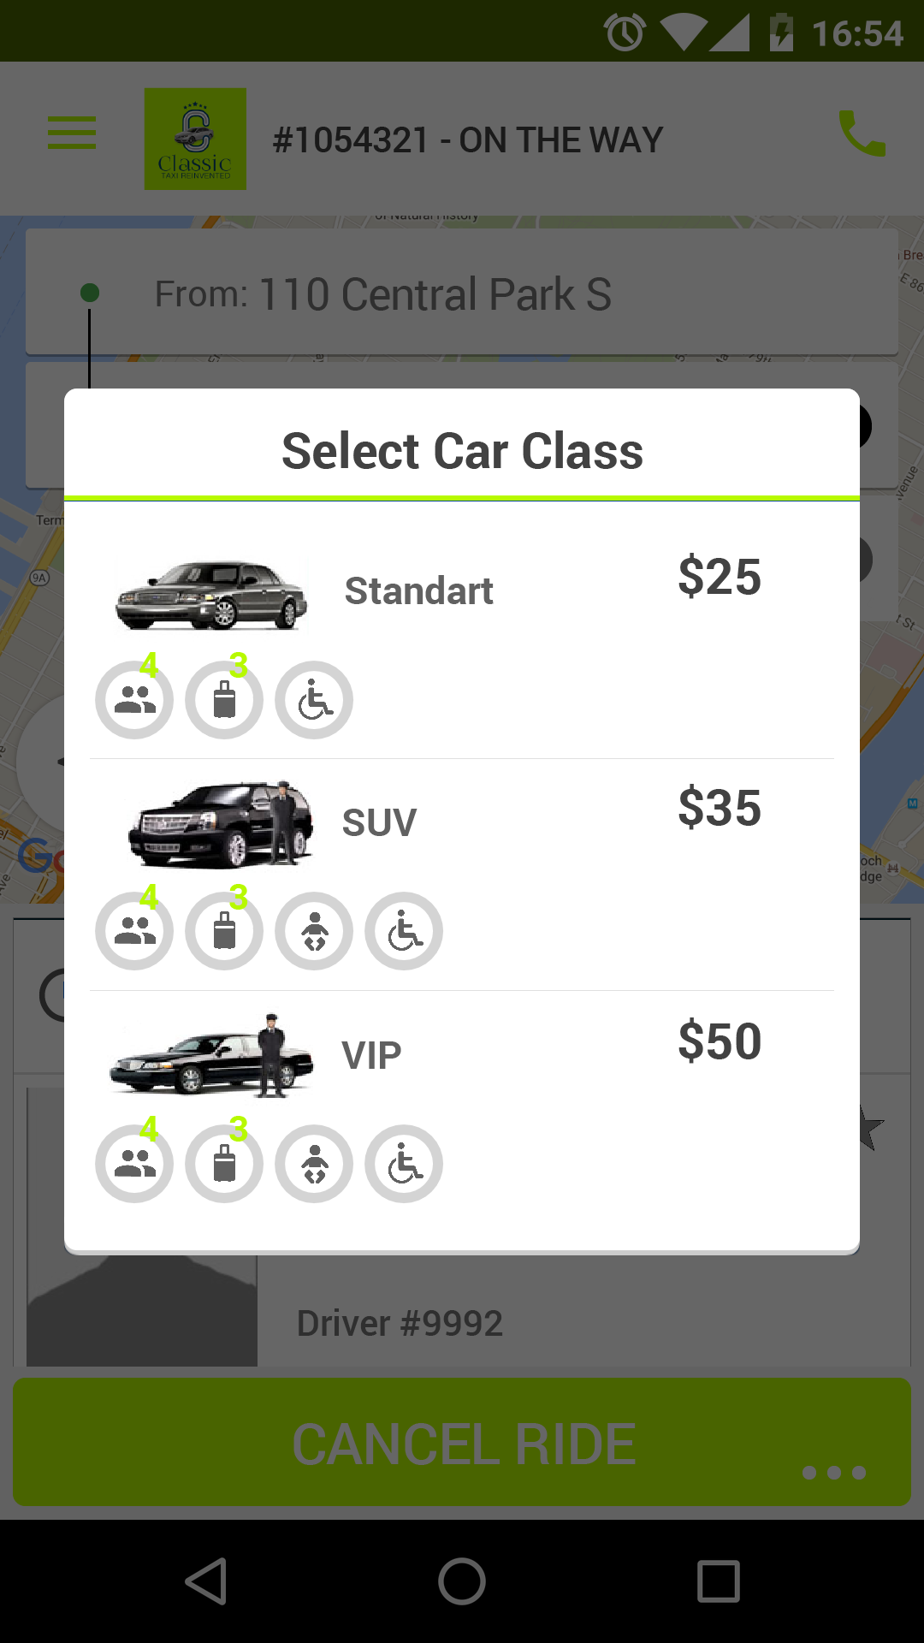Image resolution: width=924 pixels, height=1643 pixels.
Task: Select the SUV car class
Action: coord(379,823)
